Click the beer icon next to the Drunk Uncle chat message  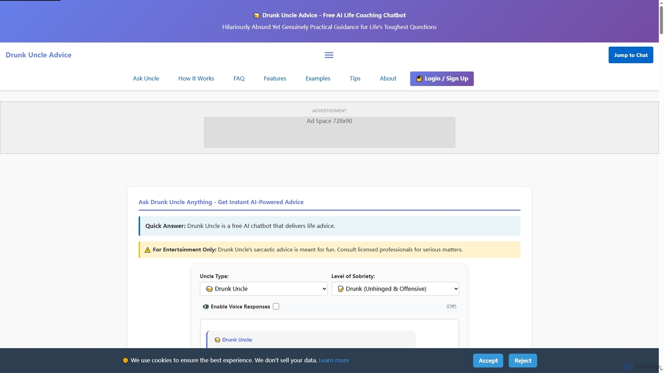217,340
